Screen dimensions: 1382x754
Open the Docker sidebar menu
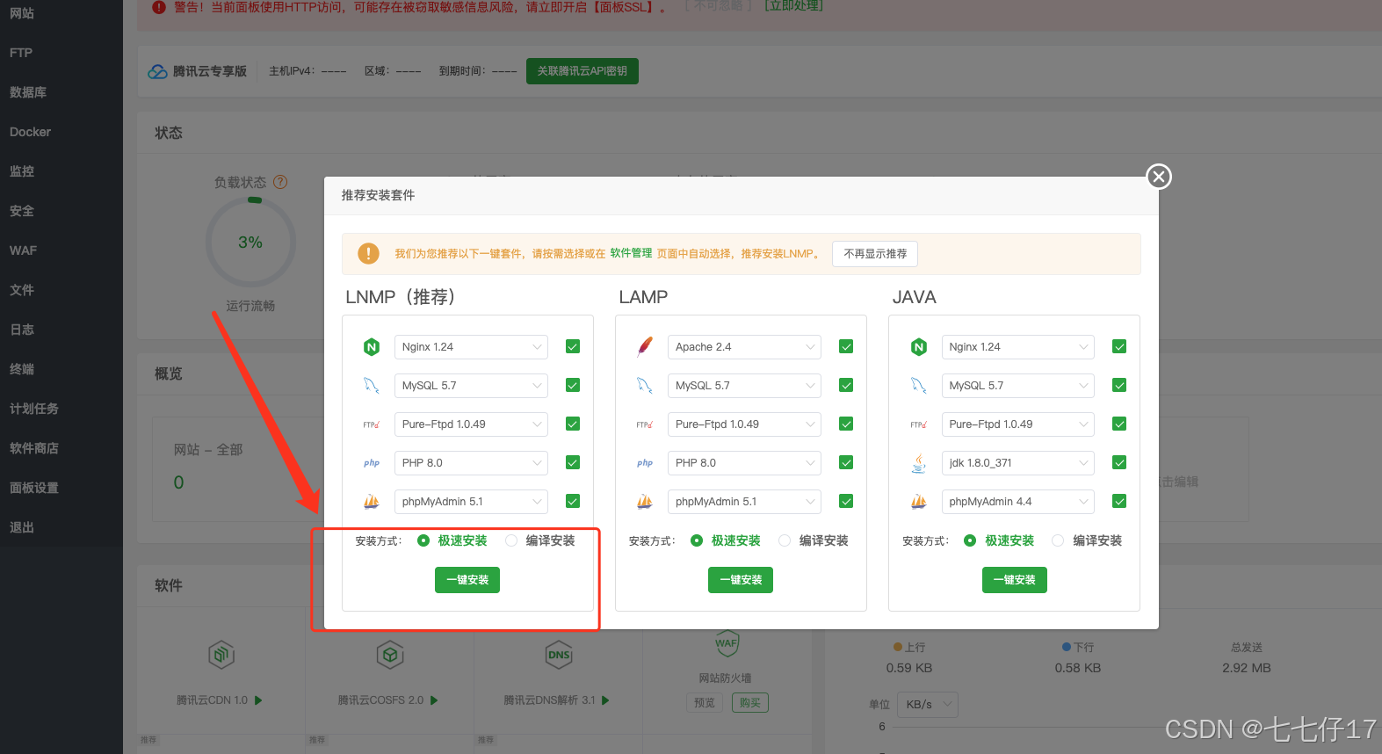point(62,132)
